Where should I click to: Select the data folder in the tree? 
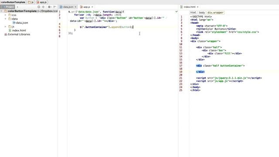[x=13, y=19]
